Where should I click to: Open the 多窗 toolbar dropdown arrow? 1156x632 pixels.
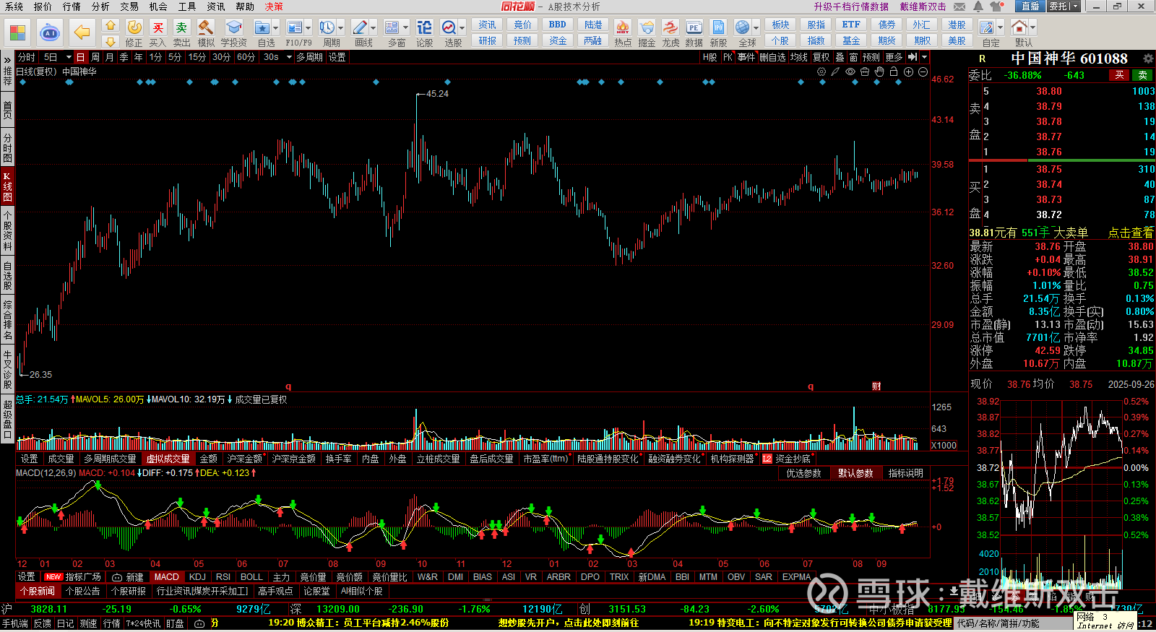click(405, 28)
